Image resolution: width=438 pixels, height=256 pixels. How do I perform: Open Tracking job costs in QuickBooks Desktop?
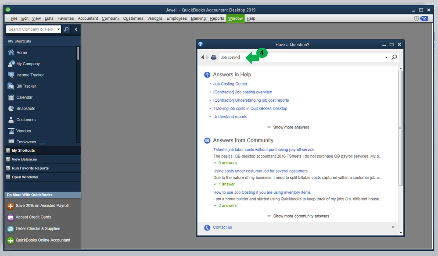[250, 108]
